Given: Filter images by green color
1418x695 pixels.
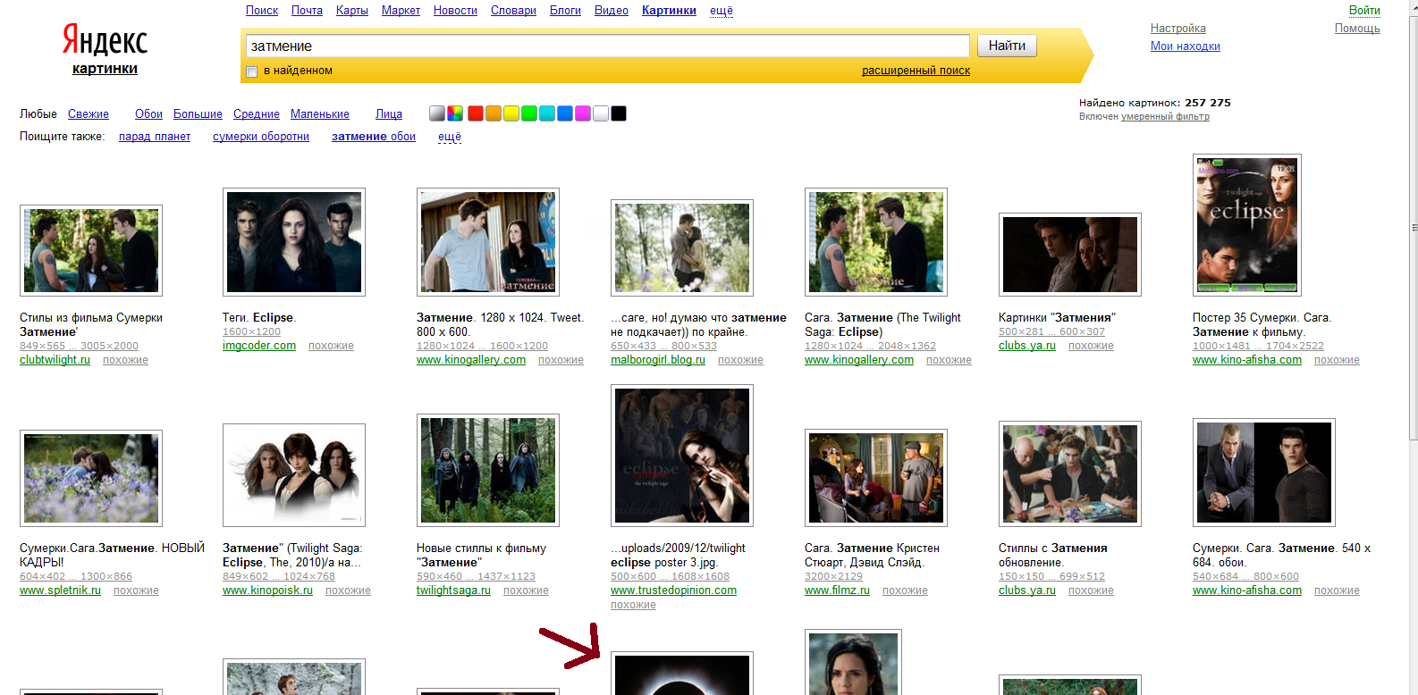Looking at the screenshot, I should (528, 113).
